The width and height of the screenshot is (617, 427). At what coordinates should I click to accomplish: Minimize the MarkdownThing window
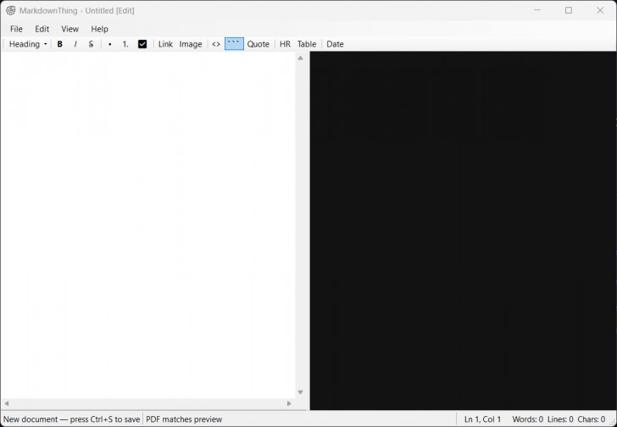coord(537,10)
